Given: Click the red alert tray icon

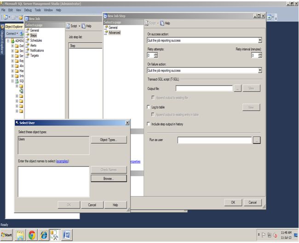Looking at the screenshot, I should coord(275,235).
